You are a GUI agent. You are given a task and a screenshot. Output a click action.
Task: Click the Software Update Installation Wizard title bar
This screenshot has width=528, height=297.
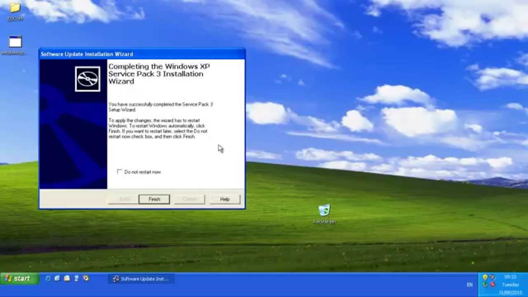pyautogui.click(x=142, y=54)
